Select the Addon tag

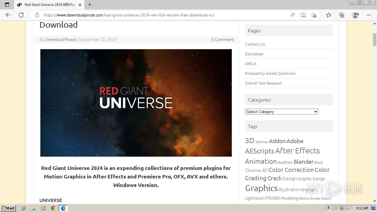pyautogui.click(x=277, y=141)
